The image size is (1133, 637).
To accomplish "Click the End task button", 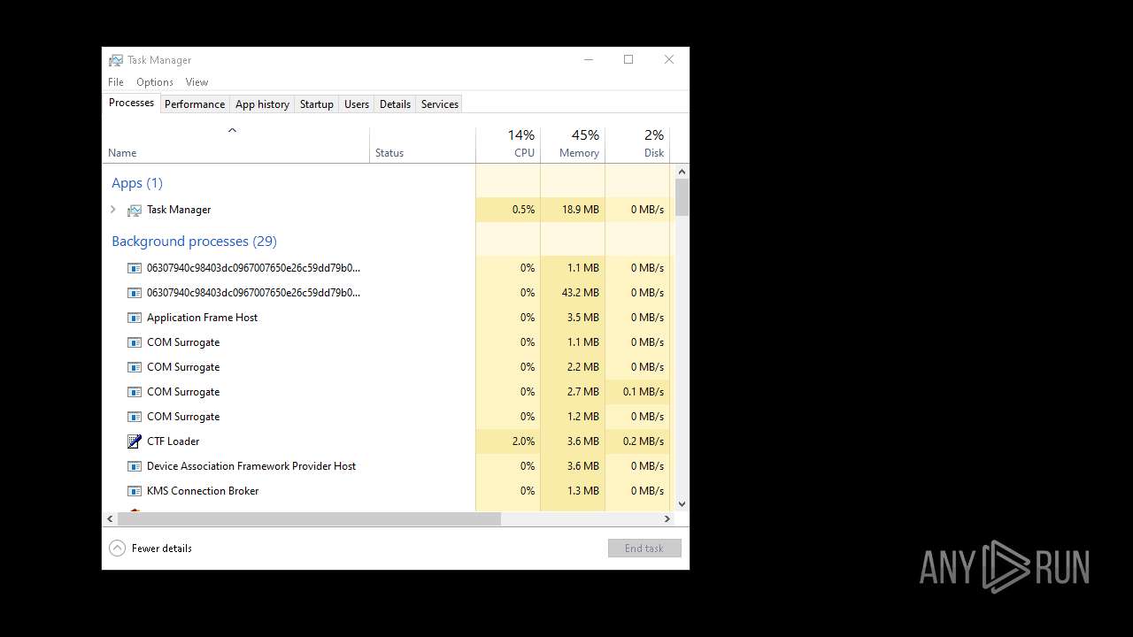I will click(644, 549).
